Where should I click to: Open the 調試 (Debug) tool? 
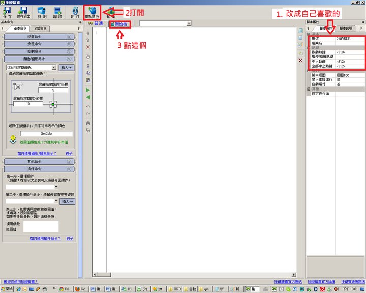coord(58,12)
